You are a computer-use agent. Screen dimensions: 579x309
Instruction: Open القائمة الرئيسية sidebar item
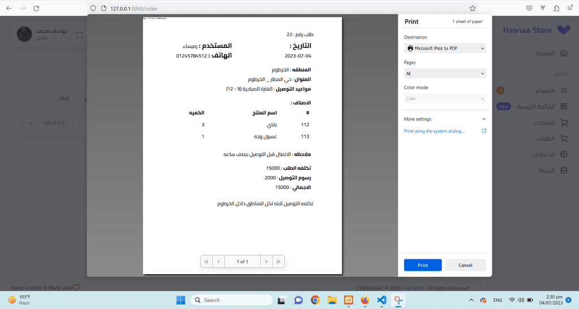(542, 107)
